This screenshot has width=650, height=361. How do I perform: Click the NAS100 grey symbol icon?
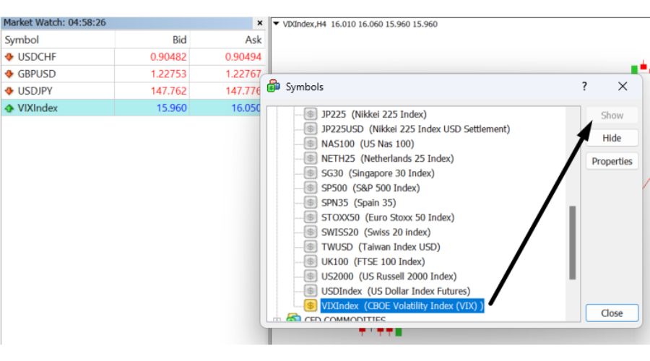(311, 144)
